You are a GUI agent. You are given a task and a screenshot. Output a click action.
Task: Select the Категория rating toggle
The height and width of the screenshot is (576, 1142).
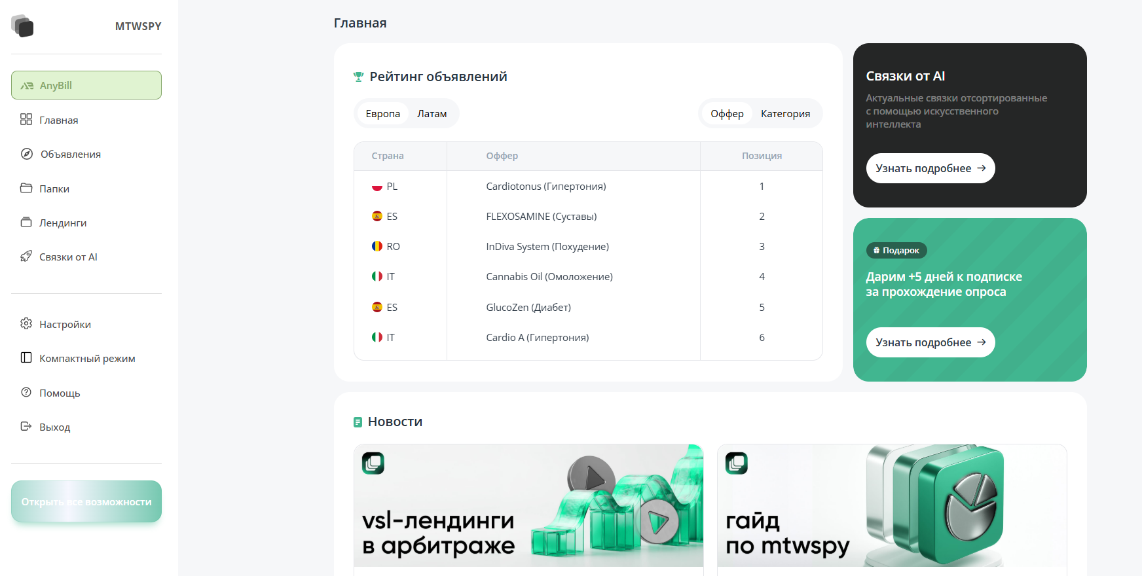click(x=785, y=114)
